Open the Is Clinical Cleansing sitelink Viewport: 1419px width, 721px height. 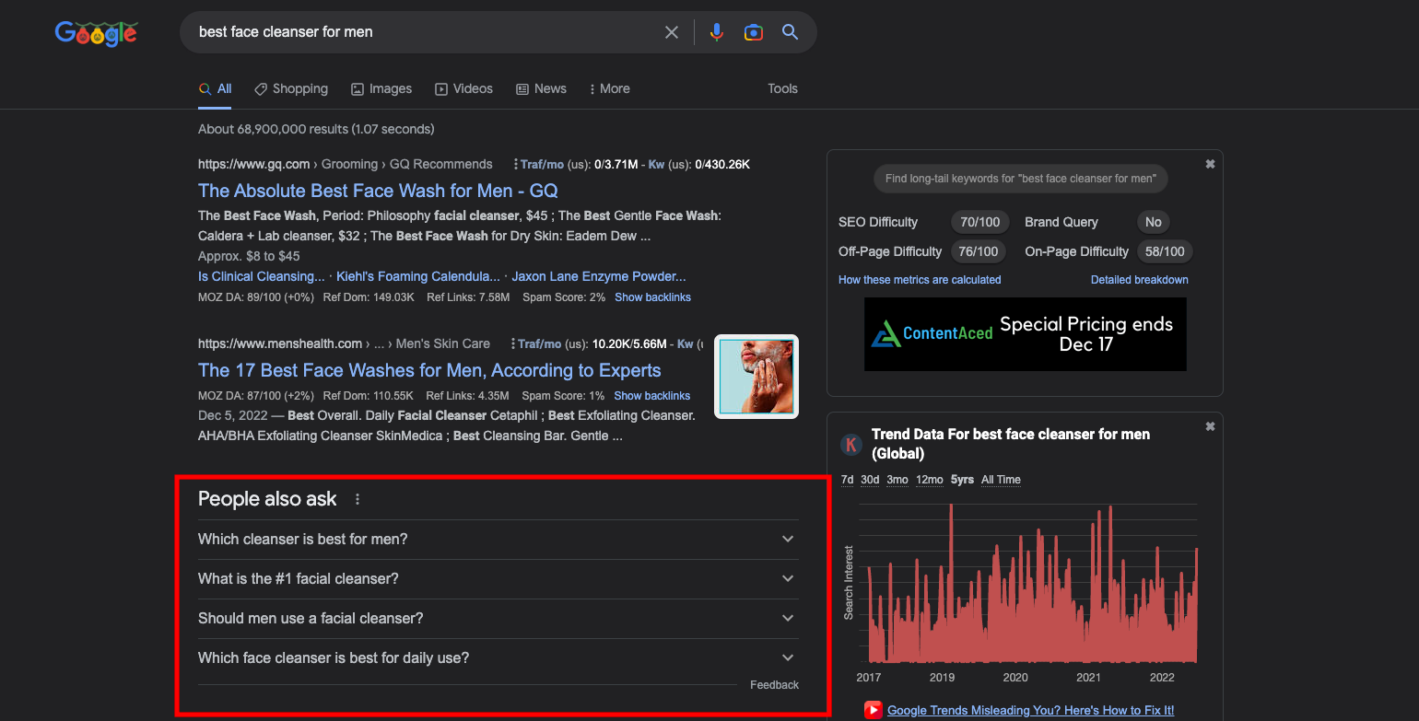coord(262,276)
